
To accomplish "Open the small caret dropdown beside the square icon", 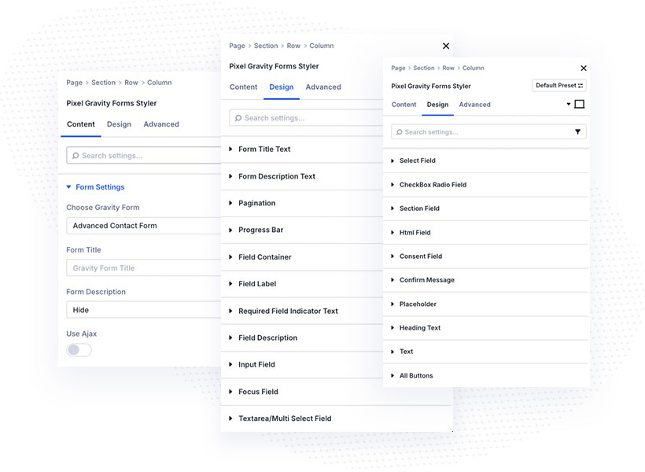I will point(569,104).
